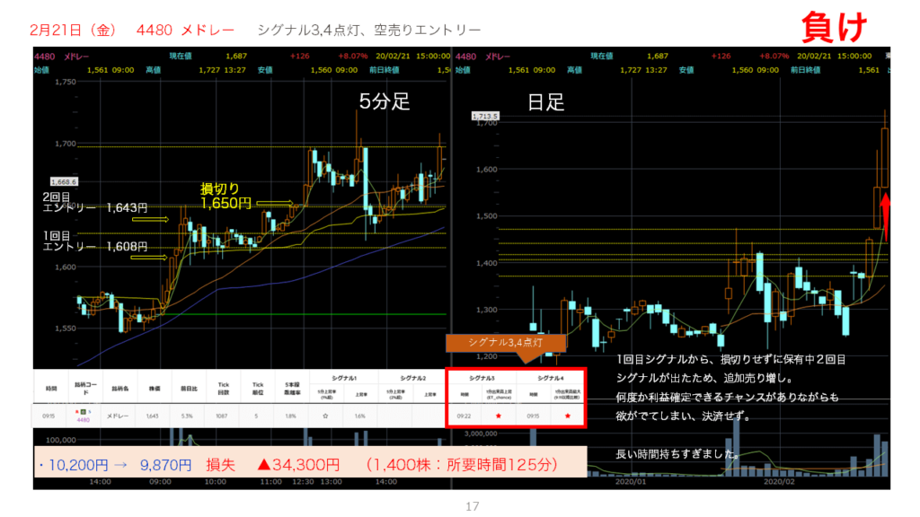920x517 pixels.
Task: Click the 100,000 volume axis label
Action: (x=61, y=440)
